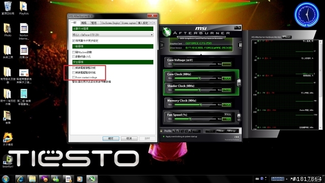
Task: Click the Memory Clock value field
Action: click(x=226, y=105)
